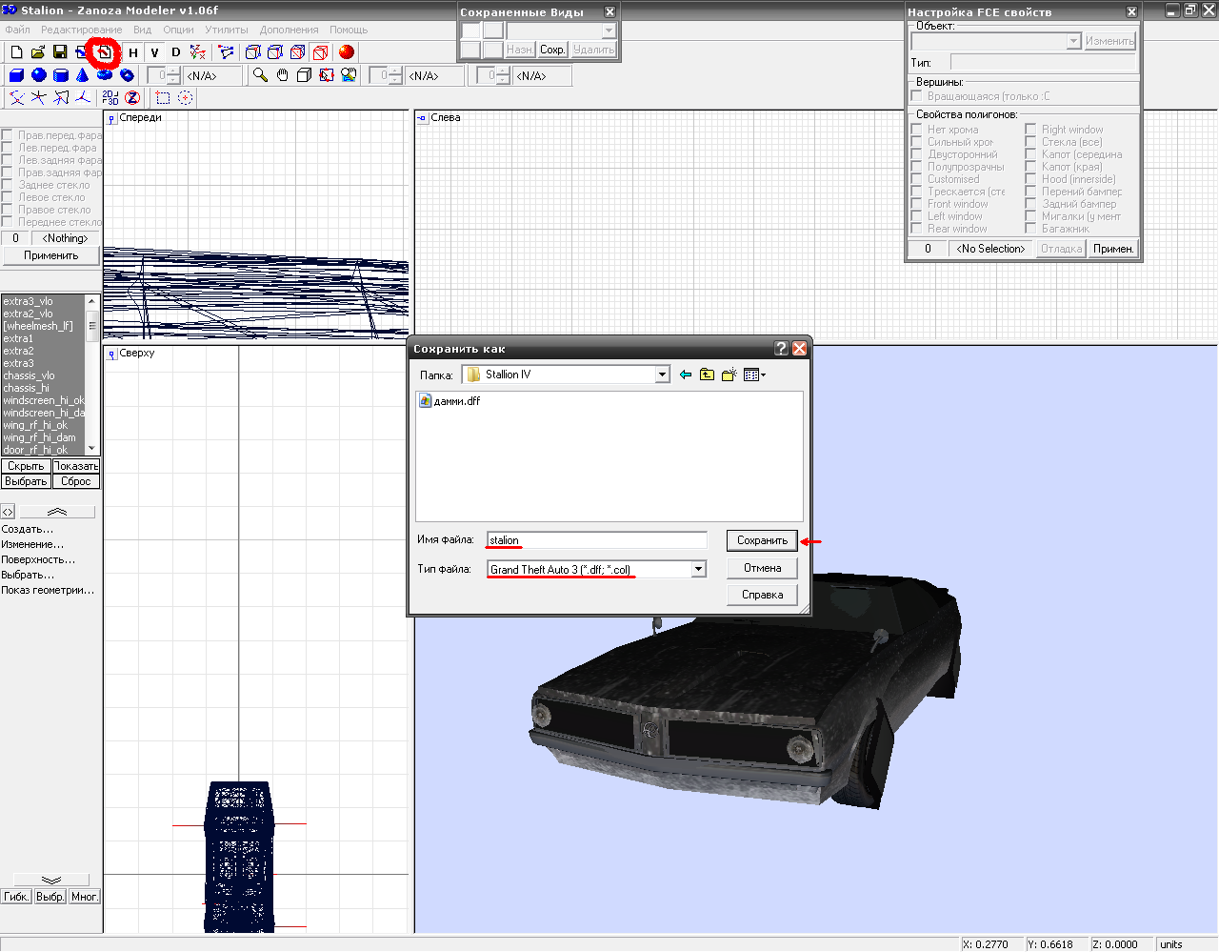Toggle the 'Right window' polygon checkbox
This screenshot has width=1219, height=952.
[x=1030, y=130]
